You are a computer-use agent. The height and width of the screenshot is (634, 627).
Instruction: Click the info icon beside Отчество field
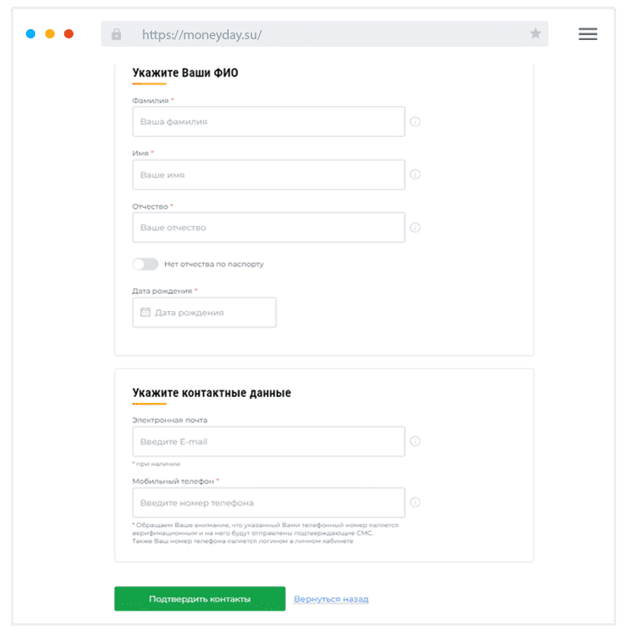point(415,228)
